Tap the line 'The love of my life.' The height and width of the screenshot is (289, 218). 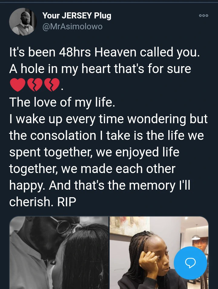(62, 102)
